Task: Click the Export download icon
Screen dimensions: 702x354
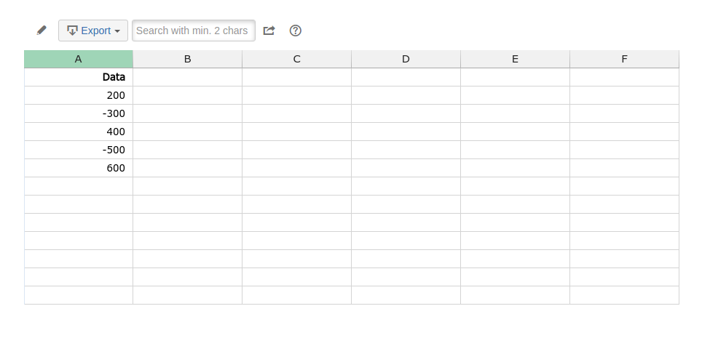Action: 72,31
